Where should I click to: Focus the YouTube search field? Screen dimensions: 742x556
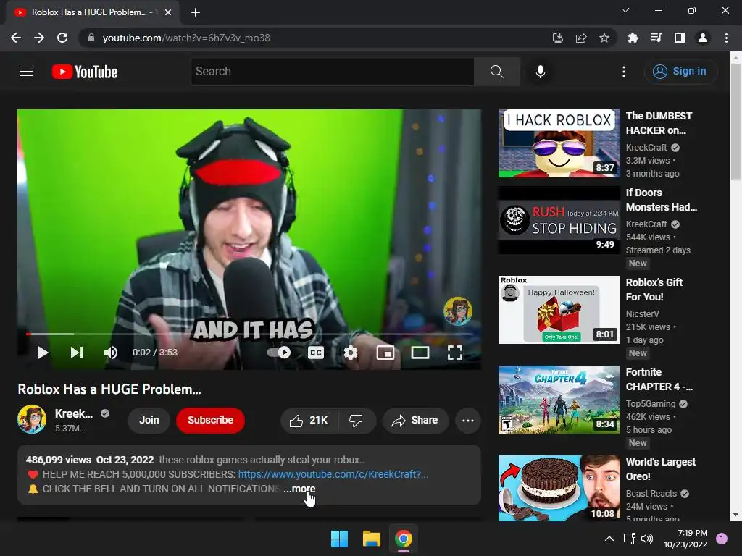pyautogui.click(x=332, y=72)
